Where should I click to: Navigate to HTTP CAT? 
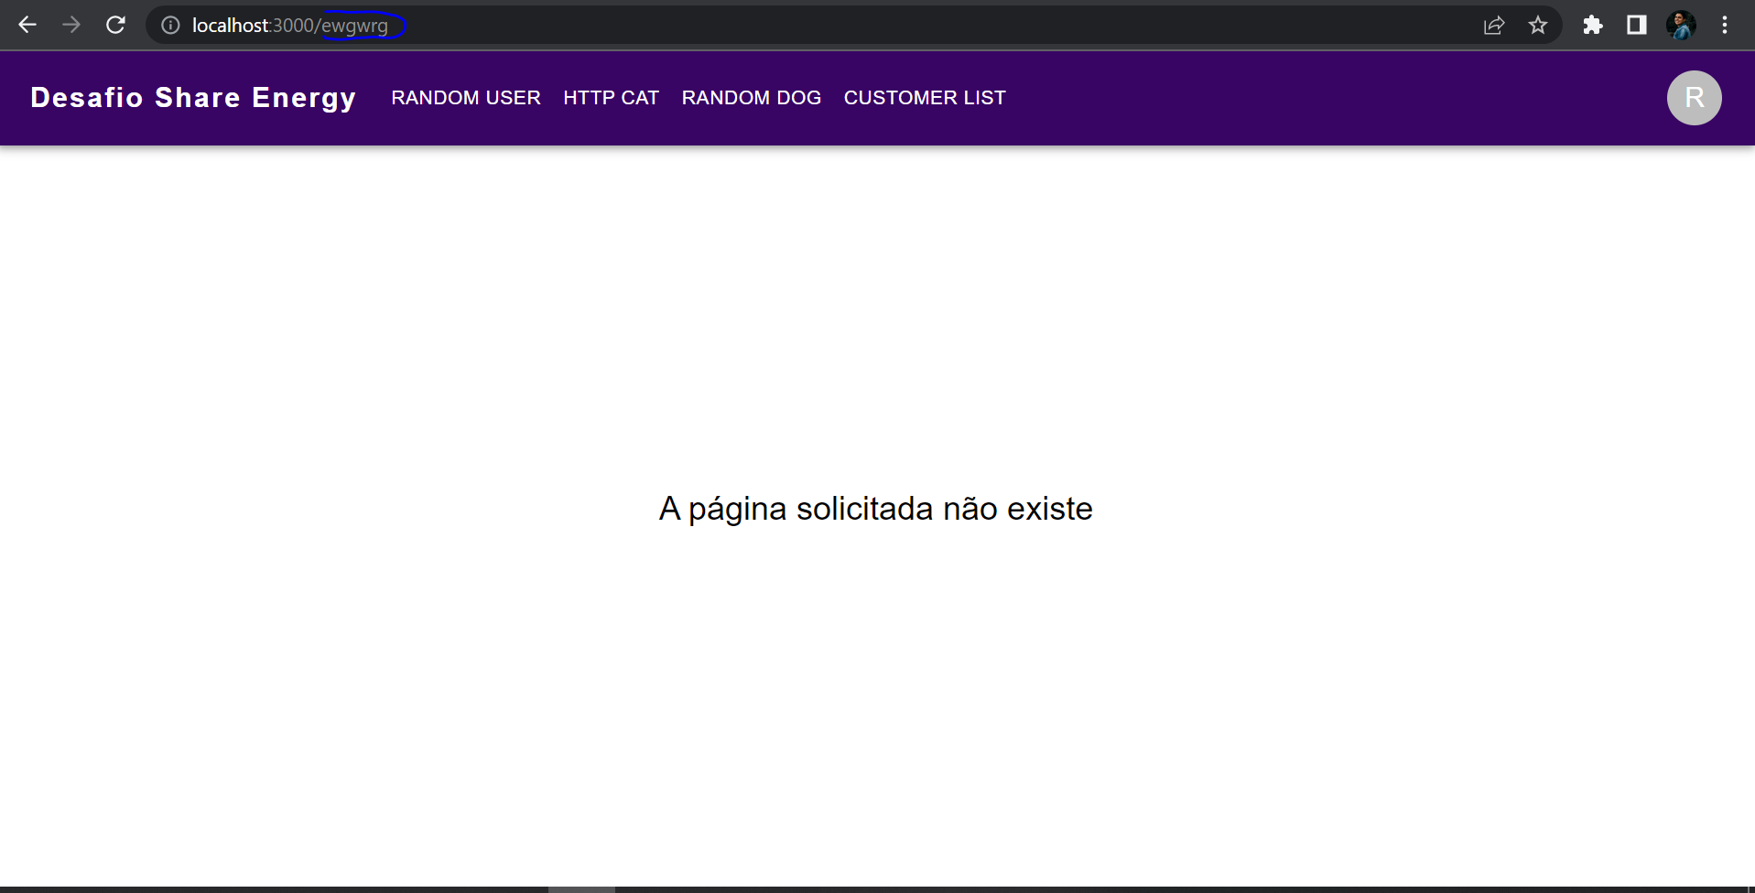[611, 97]
